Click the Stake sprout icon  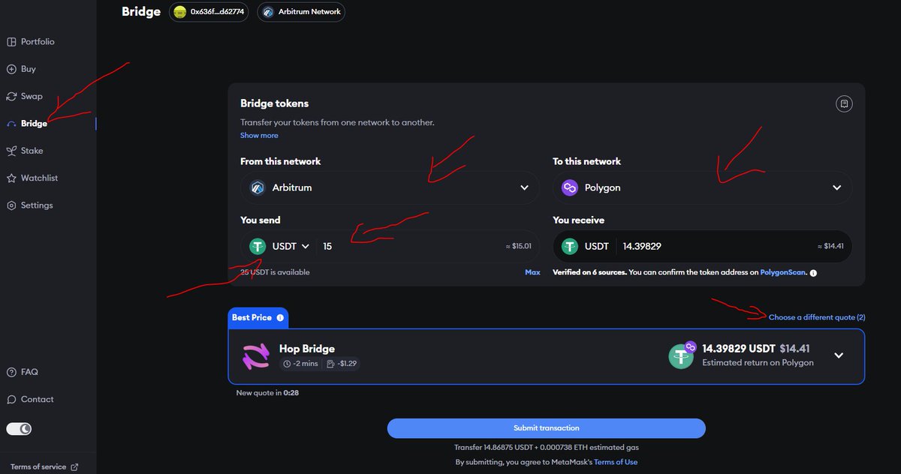pyautogui.click(x=11, y=151)
